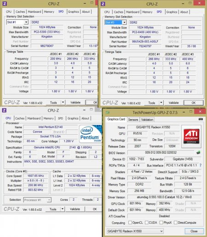Click the Serial Number value 70240797
Image resolution: width=207 pixels, height=237 pixels.
tap(145, 46)
